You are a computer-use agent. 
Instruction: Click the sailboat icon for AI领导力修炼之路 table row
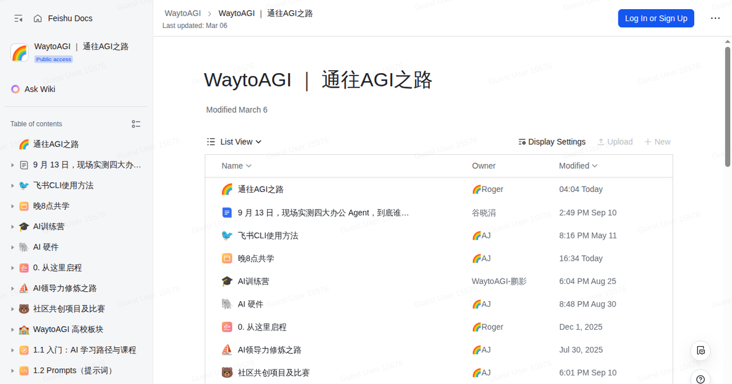click(227, 350)
